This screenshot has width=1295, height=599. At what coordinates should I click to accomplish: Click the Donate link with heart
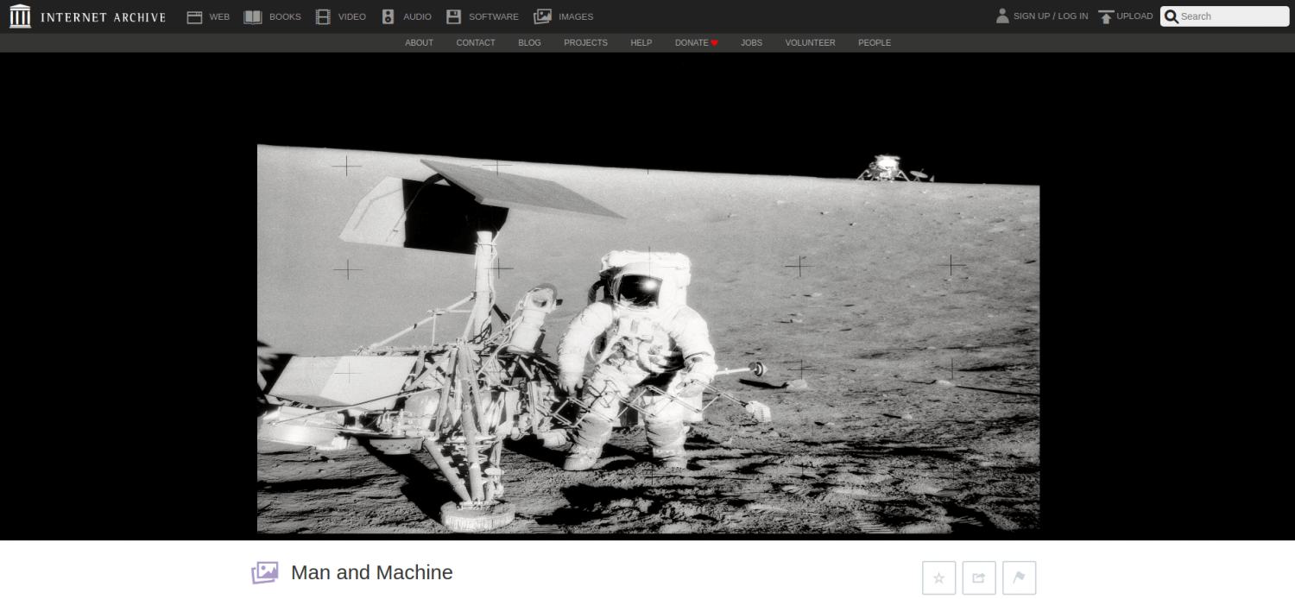point(696,42)
